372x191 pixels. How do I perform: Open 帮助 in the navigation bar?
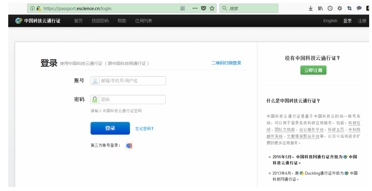tap(122, 21)
